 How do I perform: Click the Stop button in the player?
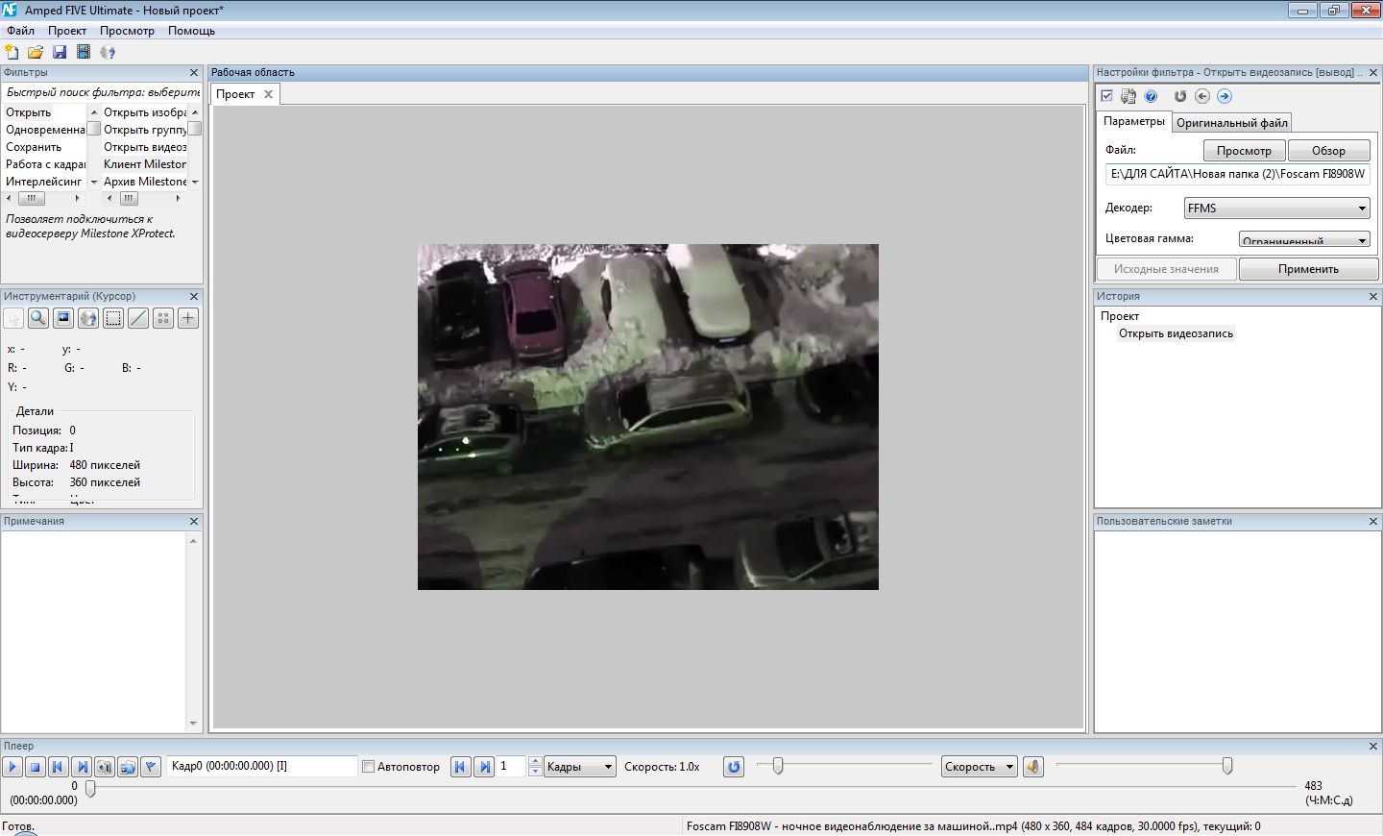[35, 767]
